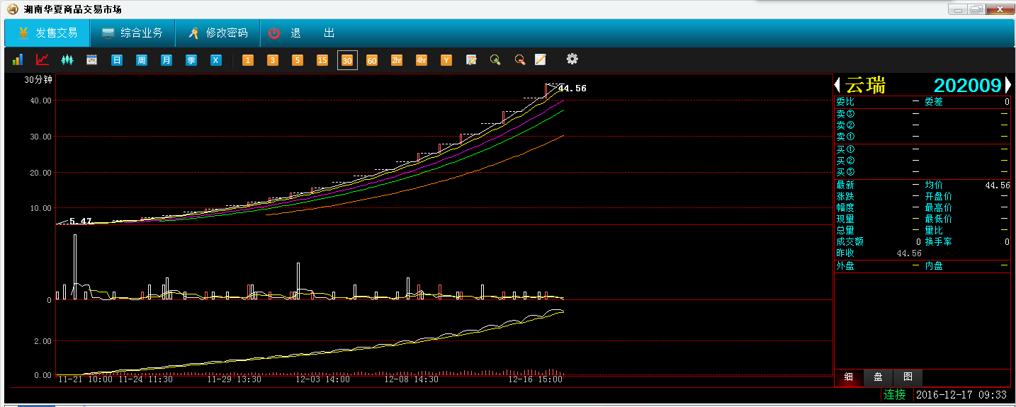This screenshot has width=1016, height=407.
Task: Switch to 15 minute chart period
Action: [x=322, y=60]
